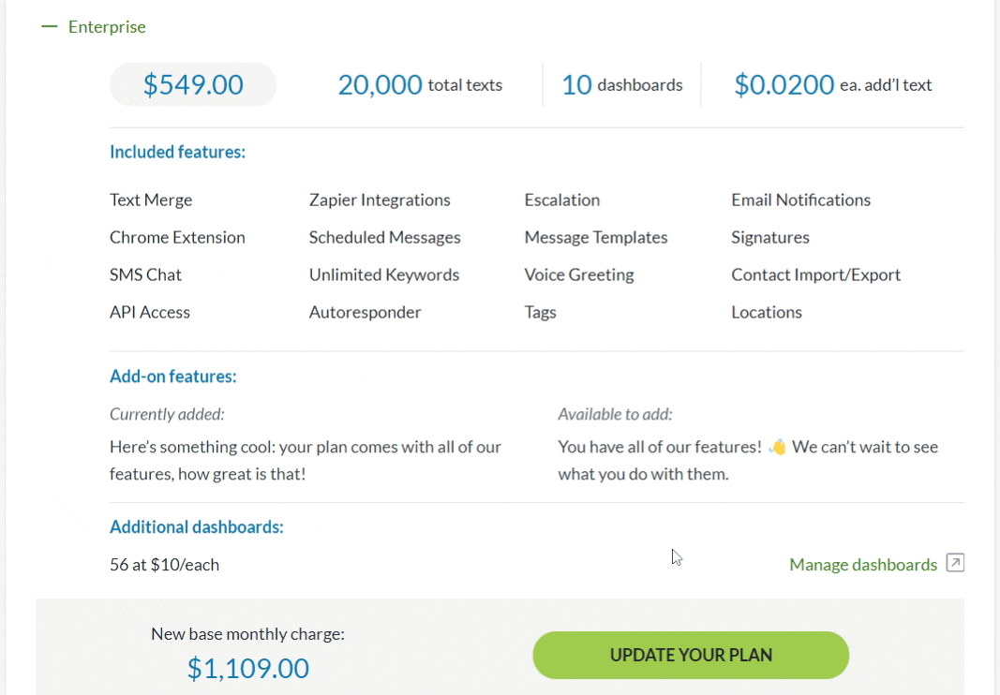The image size is (1000, 695).
Task: Click the minus icon next to Enterprise
Action: tap(50, 27)
